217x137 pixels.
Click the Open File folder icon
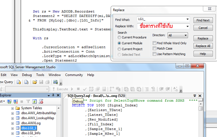[x=35, y=82]
